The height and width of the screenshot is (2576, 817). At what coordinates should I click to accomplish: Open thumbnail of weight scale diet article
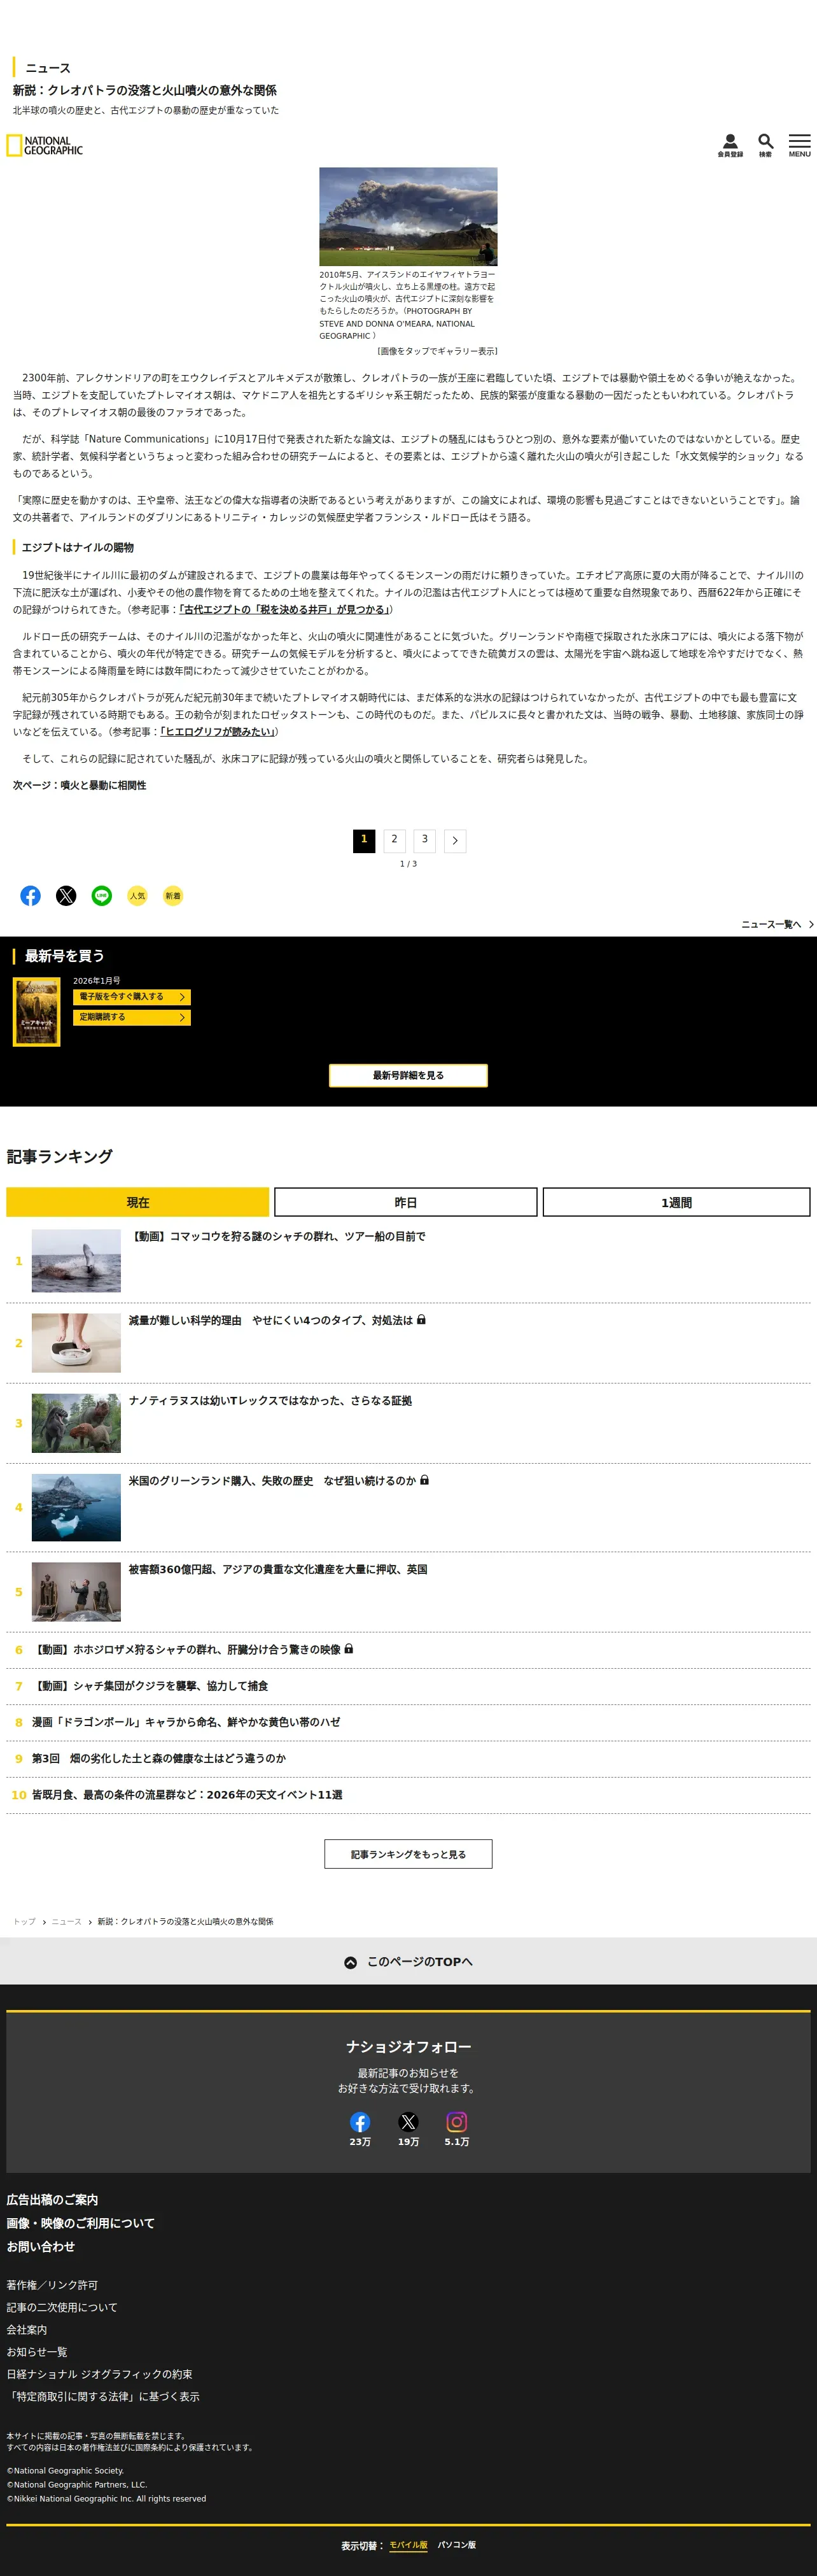coord(76,1343)
